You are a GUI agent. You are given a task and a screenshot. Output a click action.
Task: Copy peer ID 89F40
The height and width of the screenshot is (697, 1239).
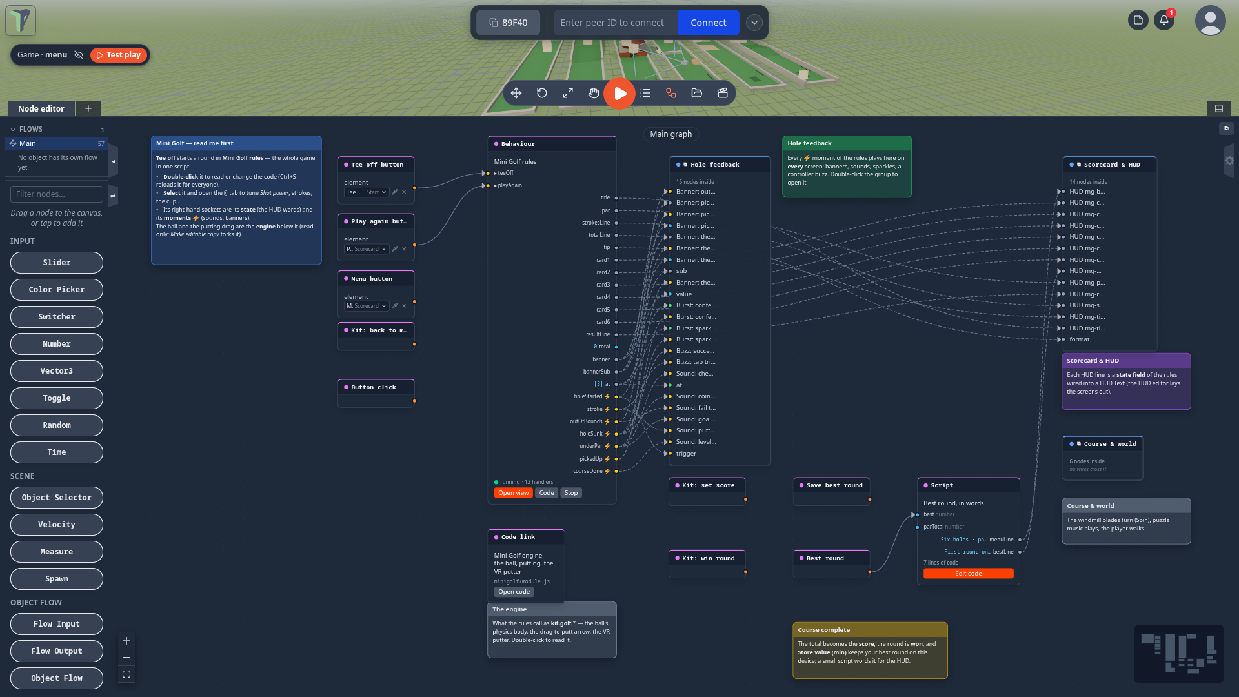pyautogui.click(x=508, y=23)
